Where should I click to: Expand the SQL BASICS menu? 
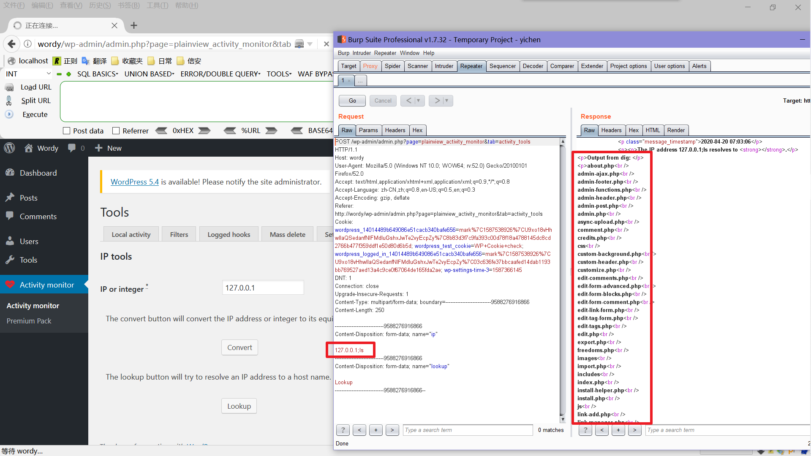98,74
